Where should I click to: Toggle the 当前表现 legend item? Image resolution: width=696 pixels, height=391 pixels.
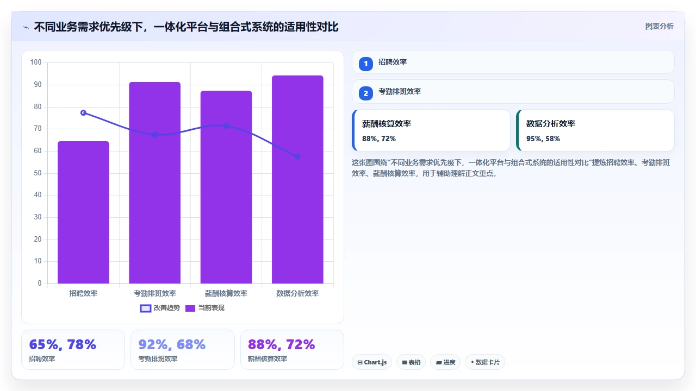point(204,308)
